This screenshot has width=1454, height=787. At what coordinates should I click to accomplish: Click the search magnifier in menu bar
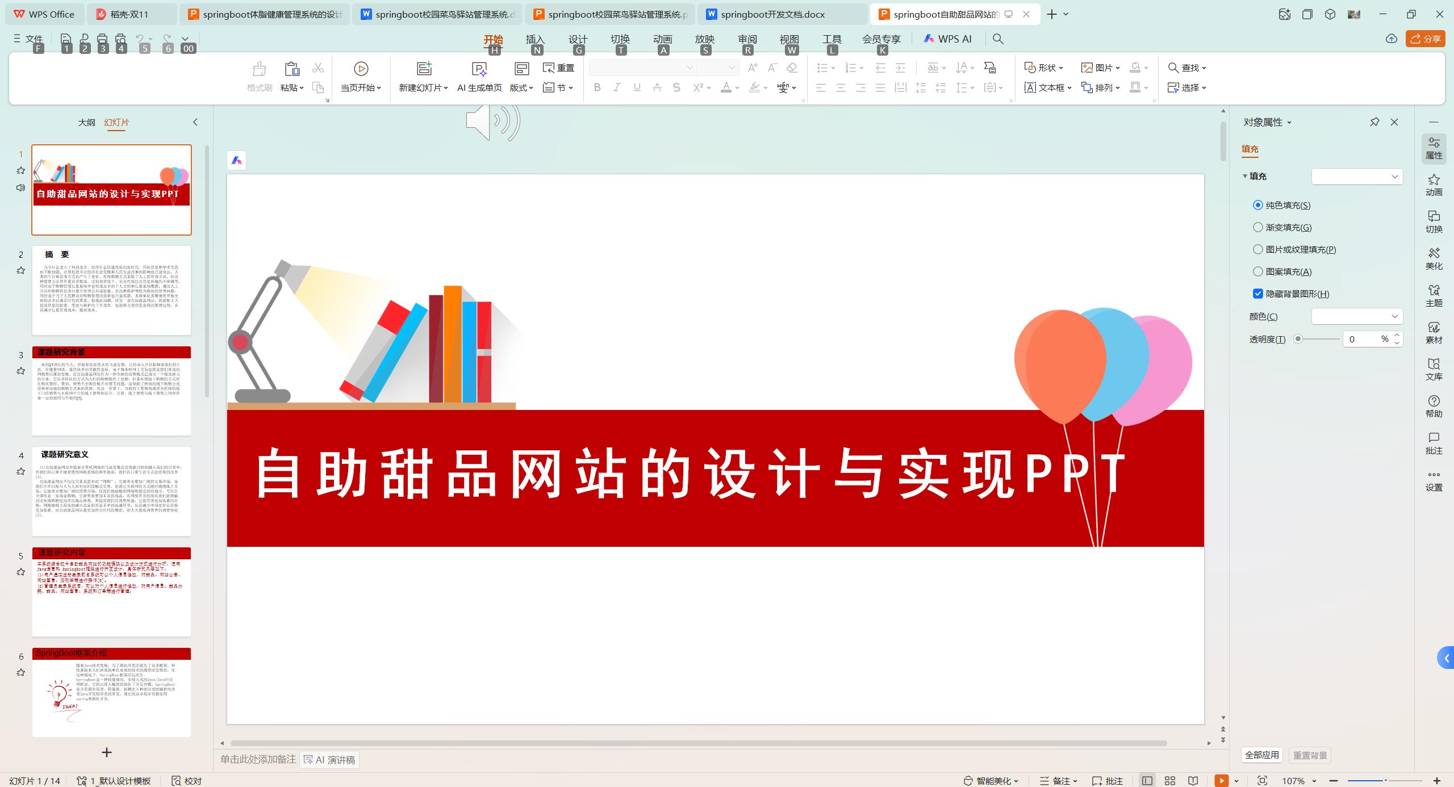(x=998, y=39)
